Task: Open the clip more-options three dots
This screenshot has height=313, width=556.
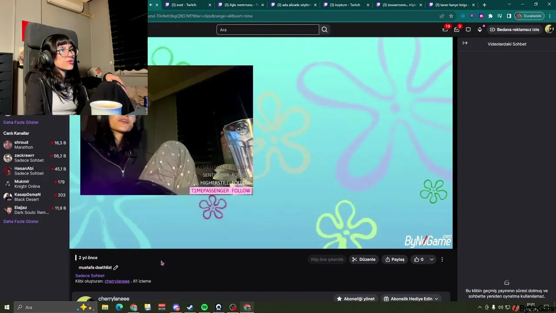Action: tap(442, 260)
